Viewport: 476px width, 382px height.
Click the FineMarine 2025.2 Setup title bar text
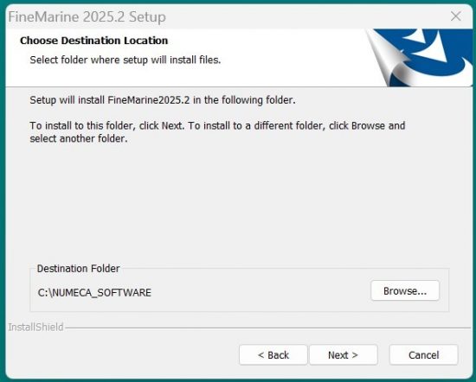pyautogui.click(x=87, y=17)
